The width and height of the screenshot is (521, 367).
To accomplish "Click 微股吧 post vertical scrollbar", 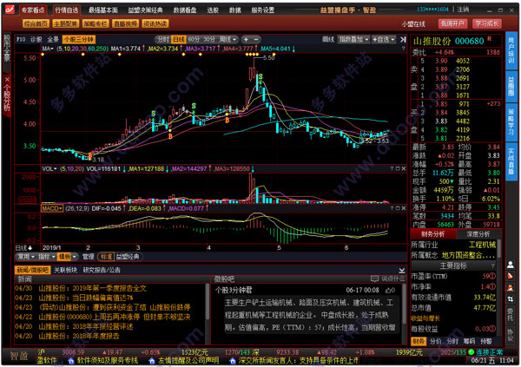I will point(405,305).
